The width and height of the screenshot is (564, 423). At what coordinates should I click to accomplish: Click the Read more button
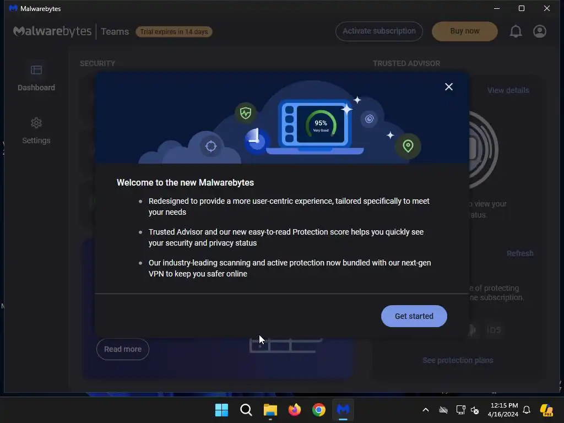[x=123, y=349]
